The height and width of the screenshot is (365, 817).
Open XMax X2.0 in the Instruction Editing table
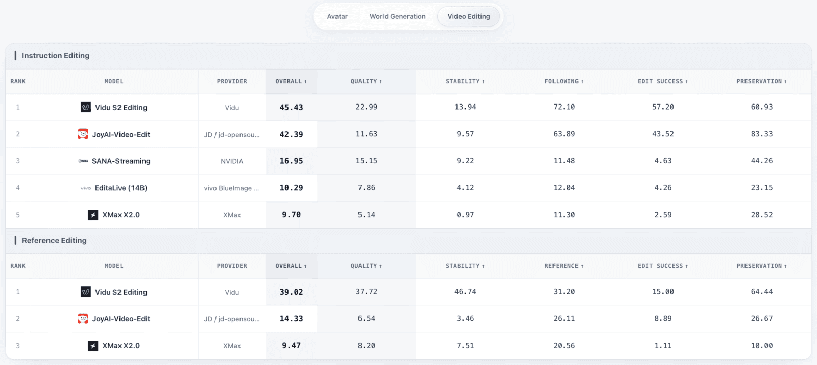pyautogui.click(x=121, y=215)
